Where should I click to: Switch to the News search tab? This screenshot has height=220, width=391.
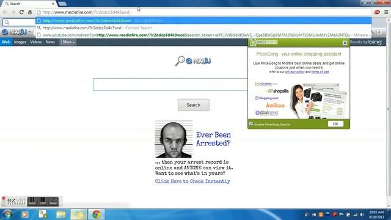[x=50, y=42]
